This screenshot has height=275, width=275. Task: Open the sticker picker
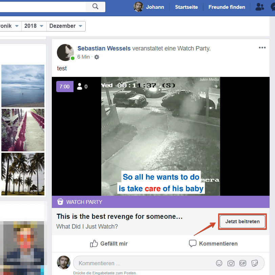pyautogui.click(x=254, y=263)
